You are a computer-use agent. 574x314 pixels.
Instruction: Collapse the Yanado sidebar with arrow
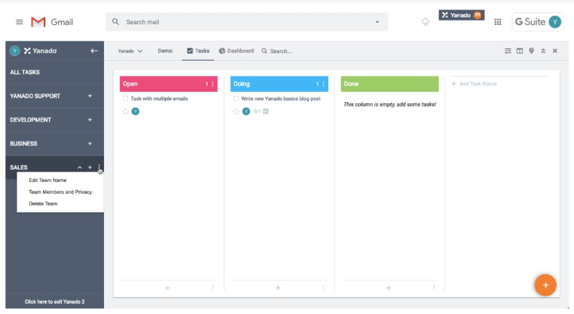(94, 51)
